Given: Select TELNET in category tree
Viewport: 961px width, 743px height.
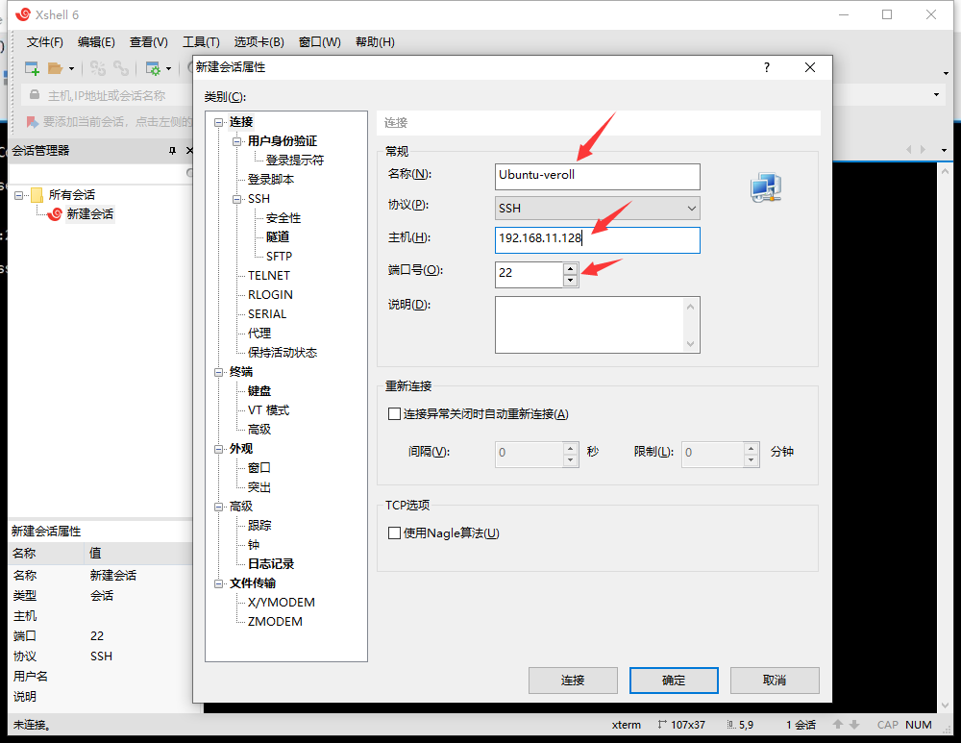Looking at the screenshot, I should [x=268, y=275].
